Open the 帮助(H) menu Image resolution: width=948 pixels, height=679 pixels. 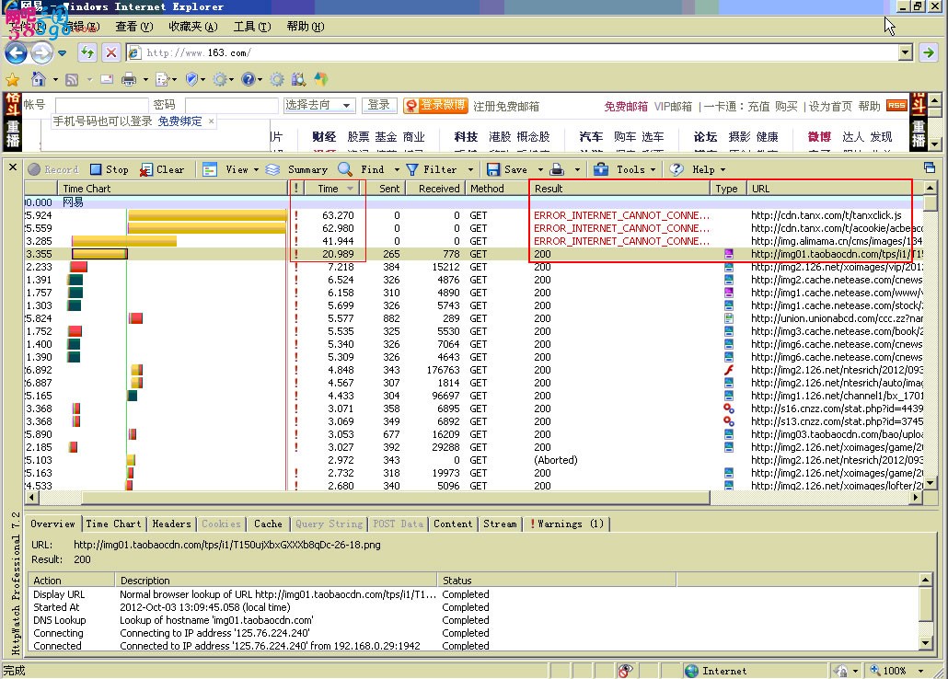click(306, 26)
